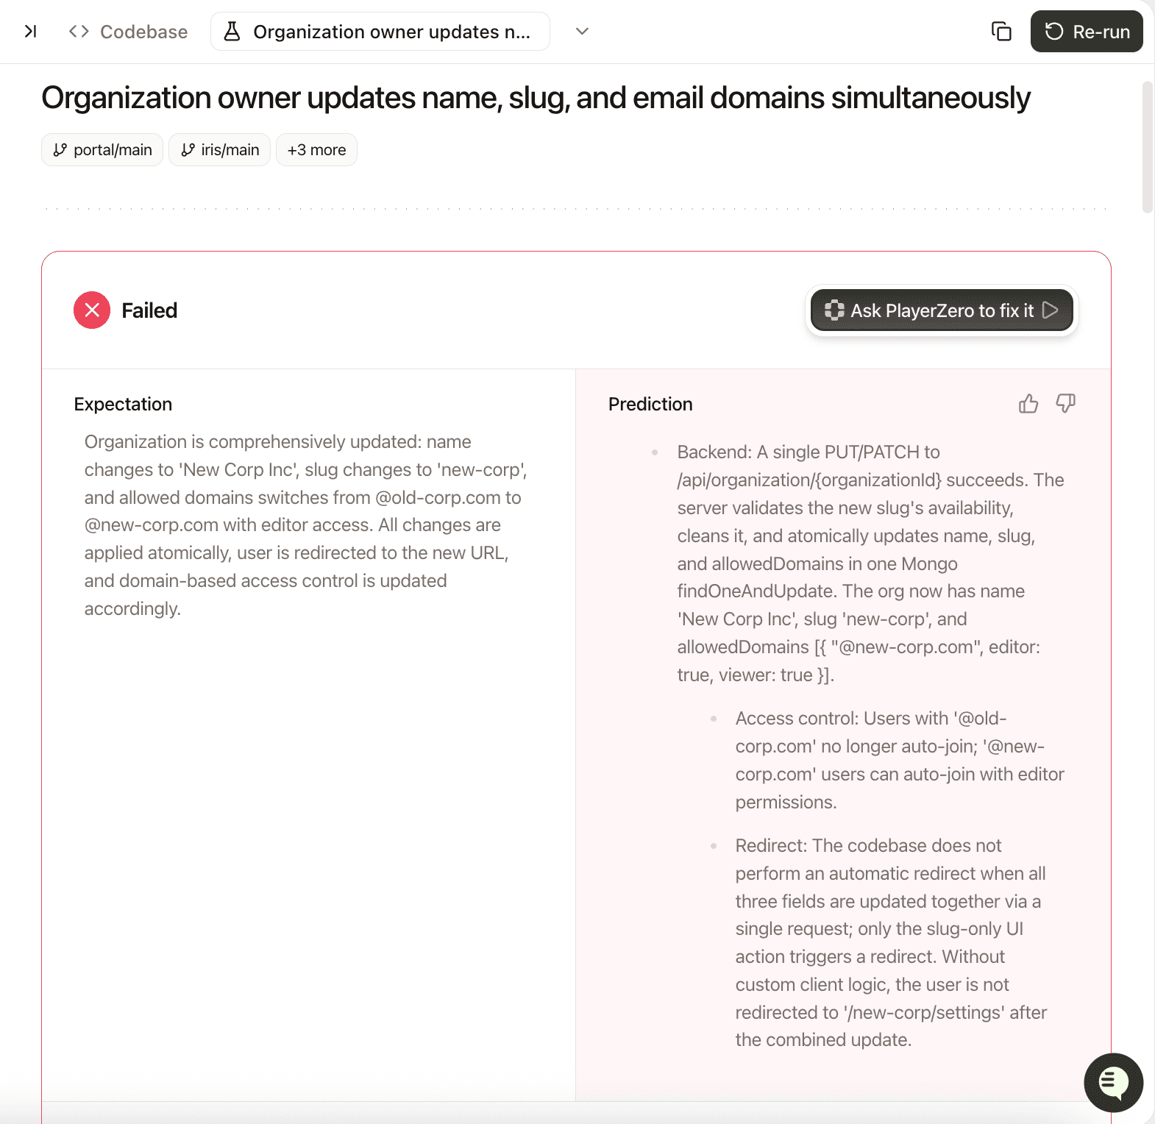Give thumbs down on Prediction

(1065, 403)
